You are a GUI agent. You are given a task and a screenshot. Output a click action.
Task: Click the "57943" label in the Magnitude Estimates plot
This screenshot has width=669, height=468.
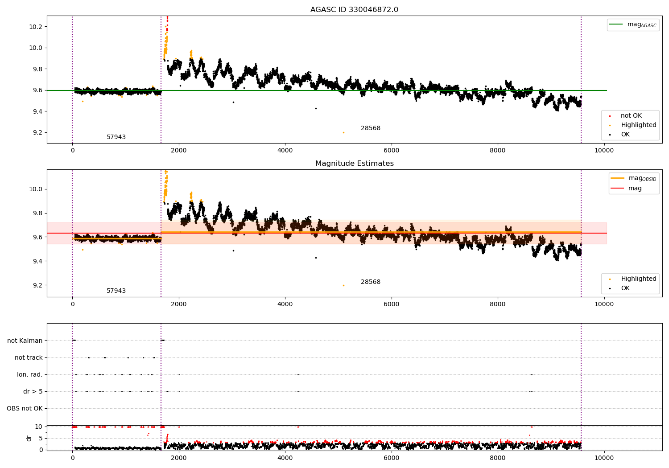click(x=116, y=291)
